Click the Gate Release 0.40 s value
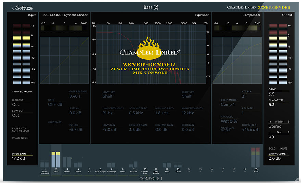Viewport: 301px width, 185px height. (x=75, y=96)
